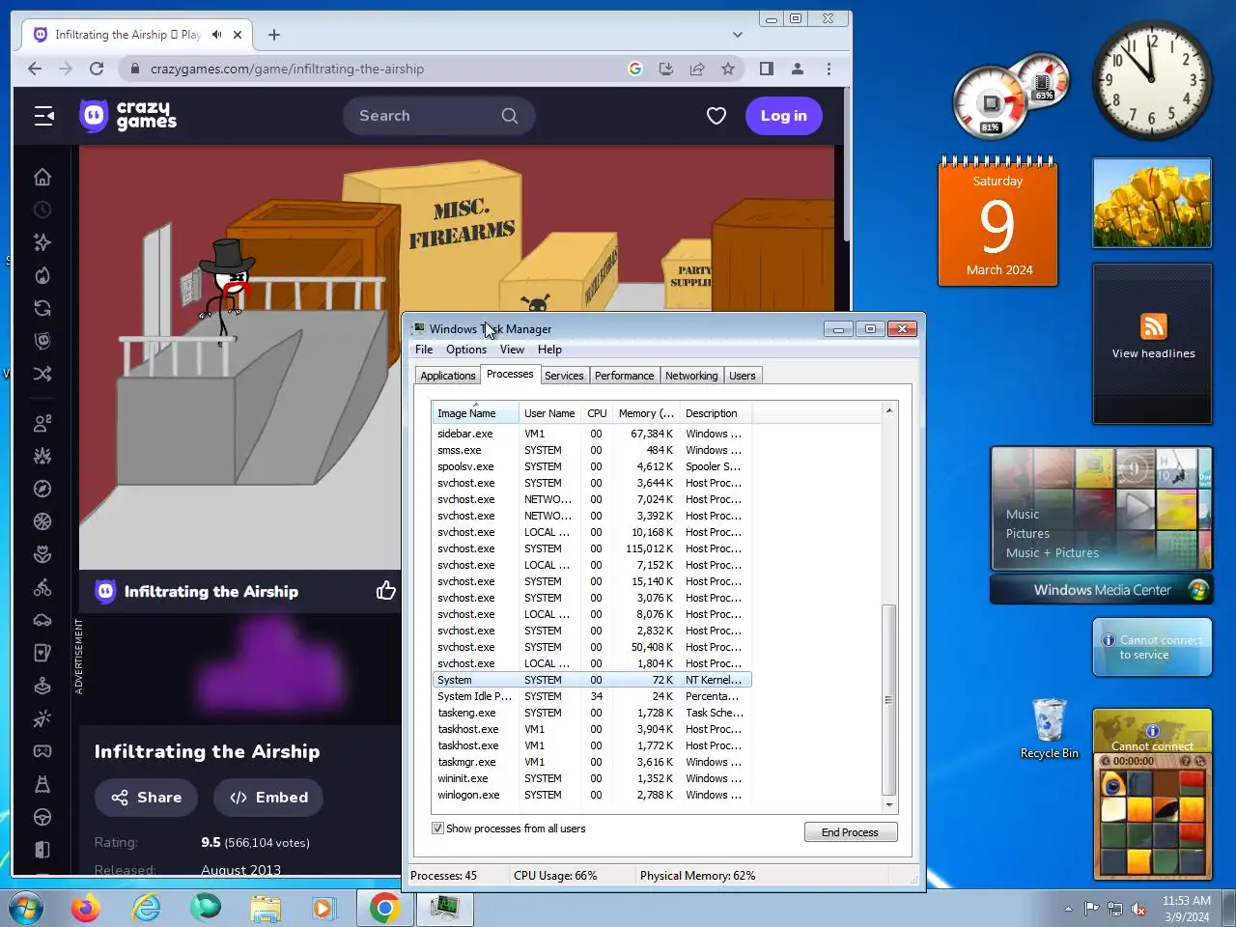Open the View menu in Task Manager
The height and width of the screenshot is (927, 1236).
512,350
